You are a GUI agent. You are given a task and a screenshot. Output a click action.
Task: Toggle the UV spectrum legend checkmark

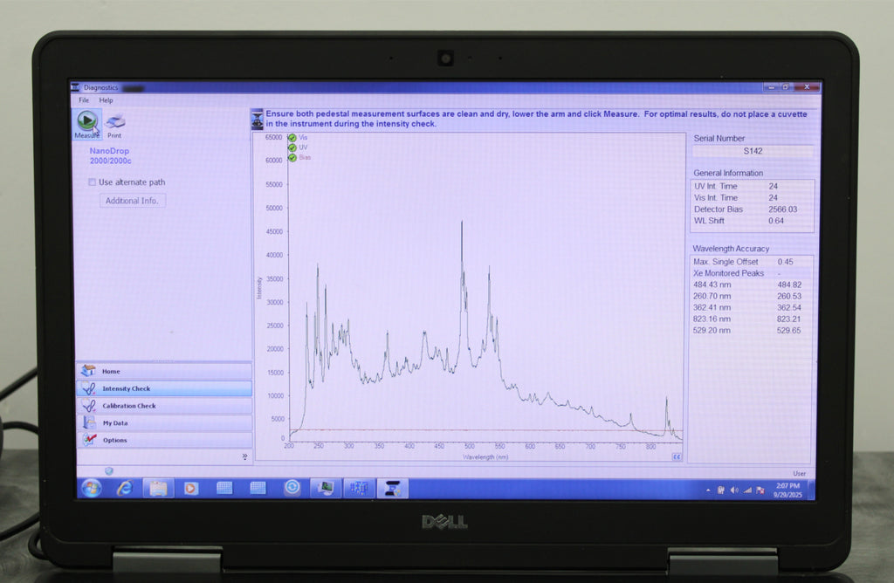click(292, 147)
